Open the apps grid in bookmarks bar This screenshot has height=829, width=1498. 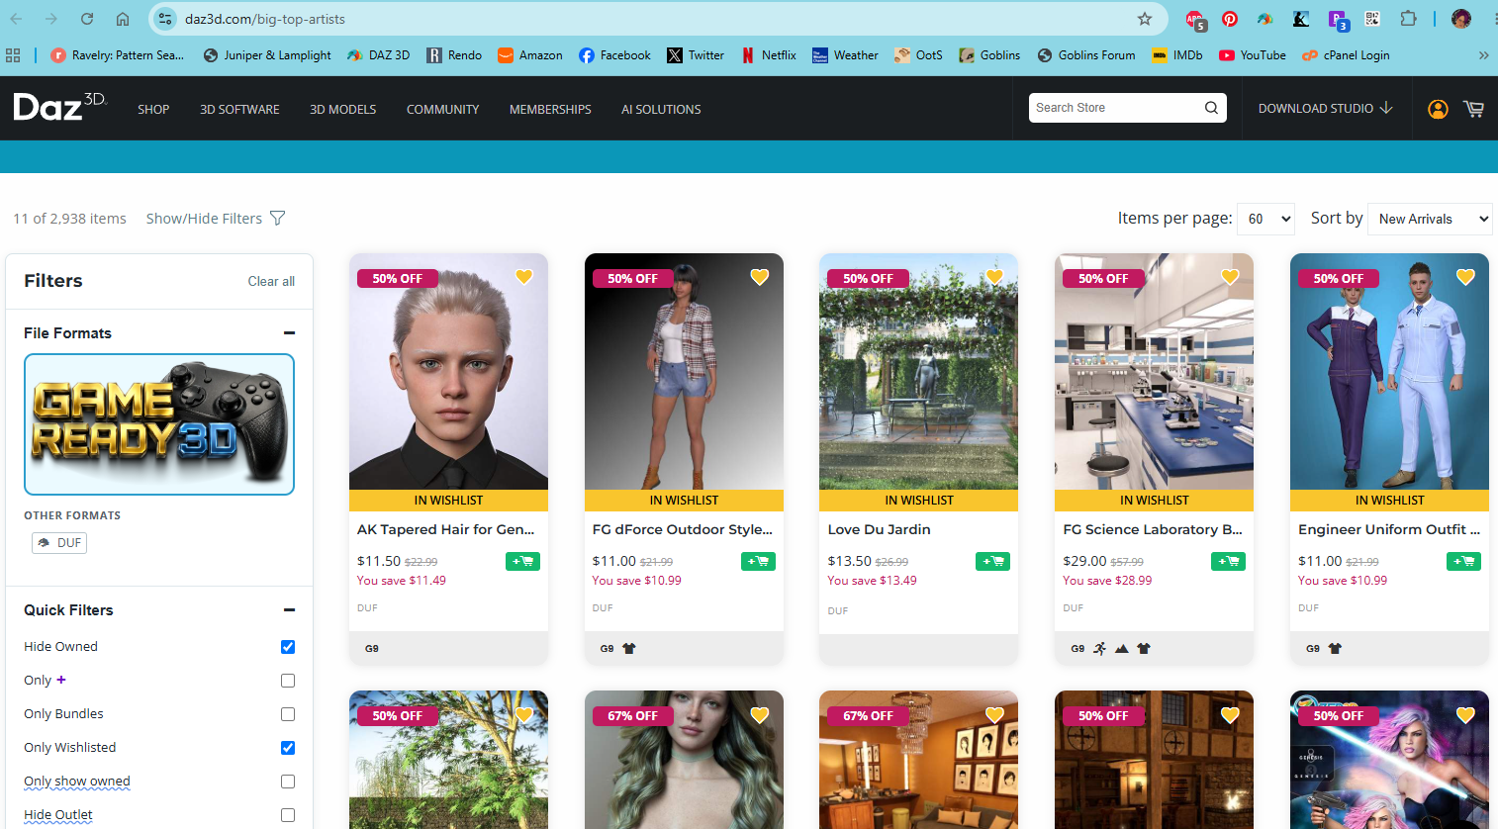(13, 55)
